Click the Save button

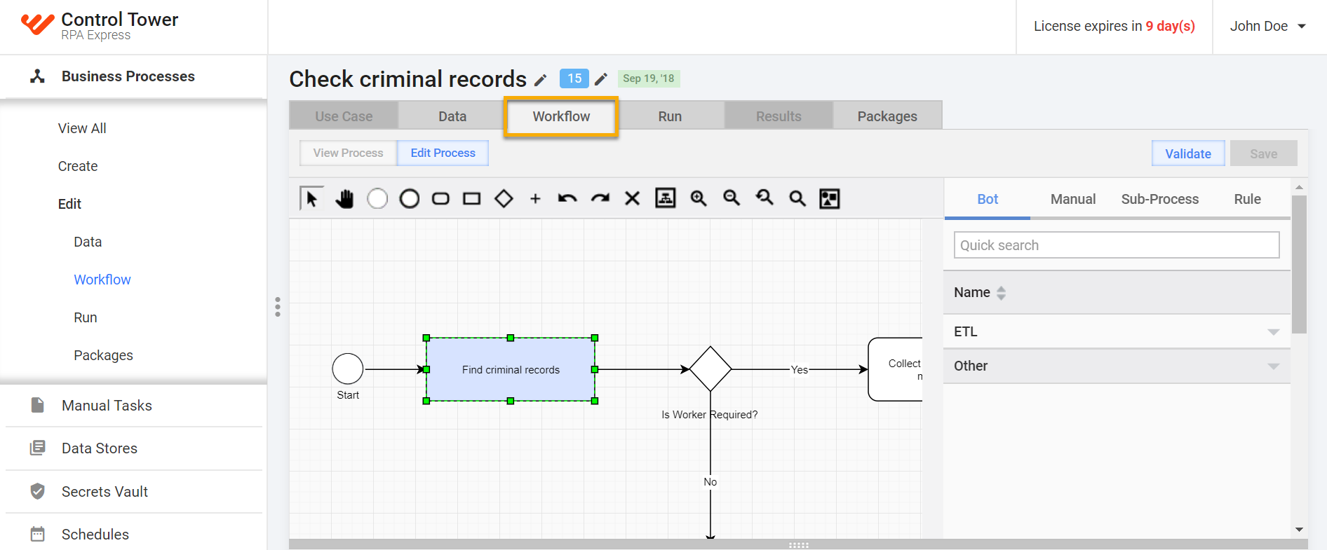(1263, 153)
